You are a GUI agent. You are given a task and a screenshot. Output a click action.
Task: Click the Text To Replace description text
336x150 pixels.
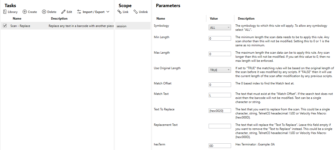(282, 113)
